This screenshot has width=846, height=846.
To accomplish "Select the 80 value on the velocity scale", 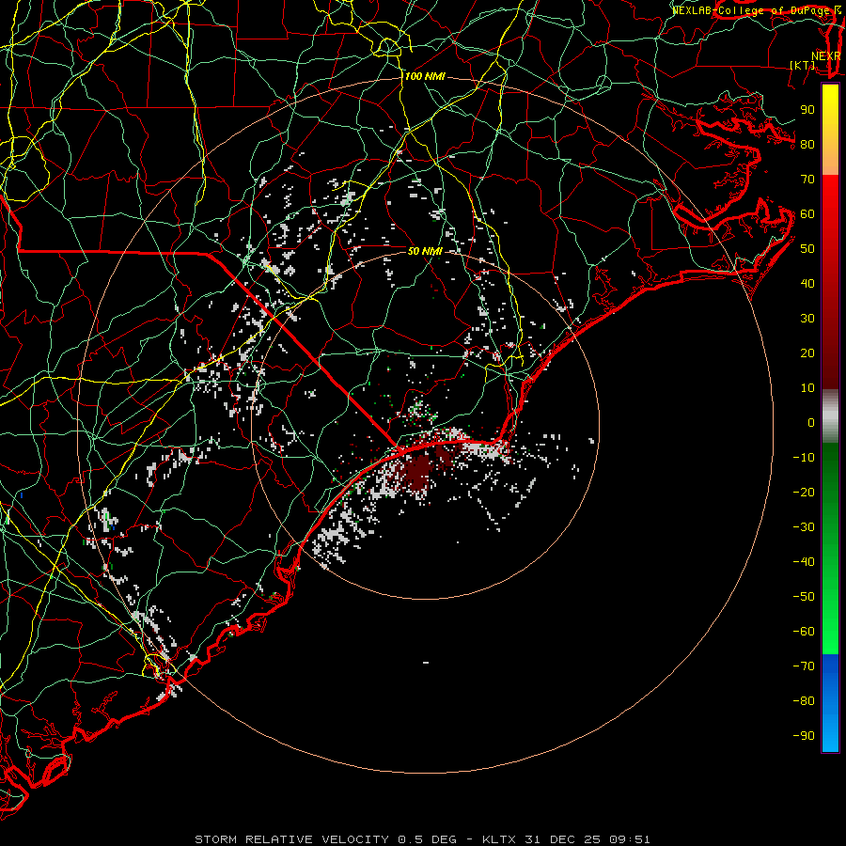I will coord(807,145).
